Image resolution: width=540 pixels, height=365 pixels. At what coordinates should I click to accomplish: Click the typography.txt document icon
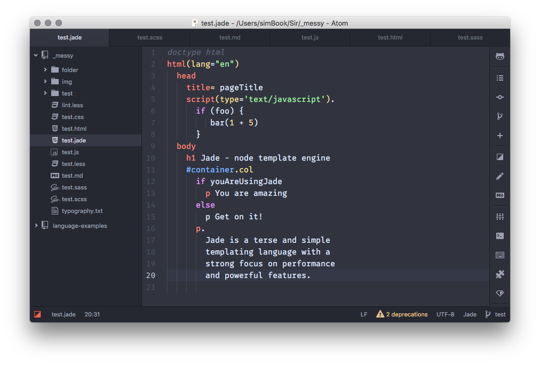click(55, 211)
